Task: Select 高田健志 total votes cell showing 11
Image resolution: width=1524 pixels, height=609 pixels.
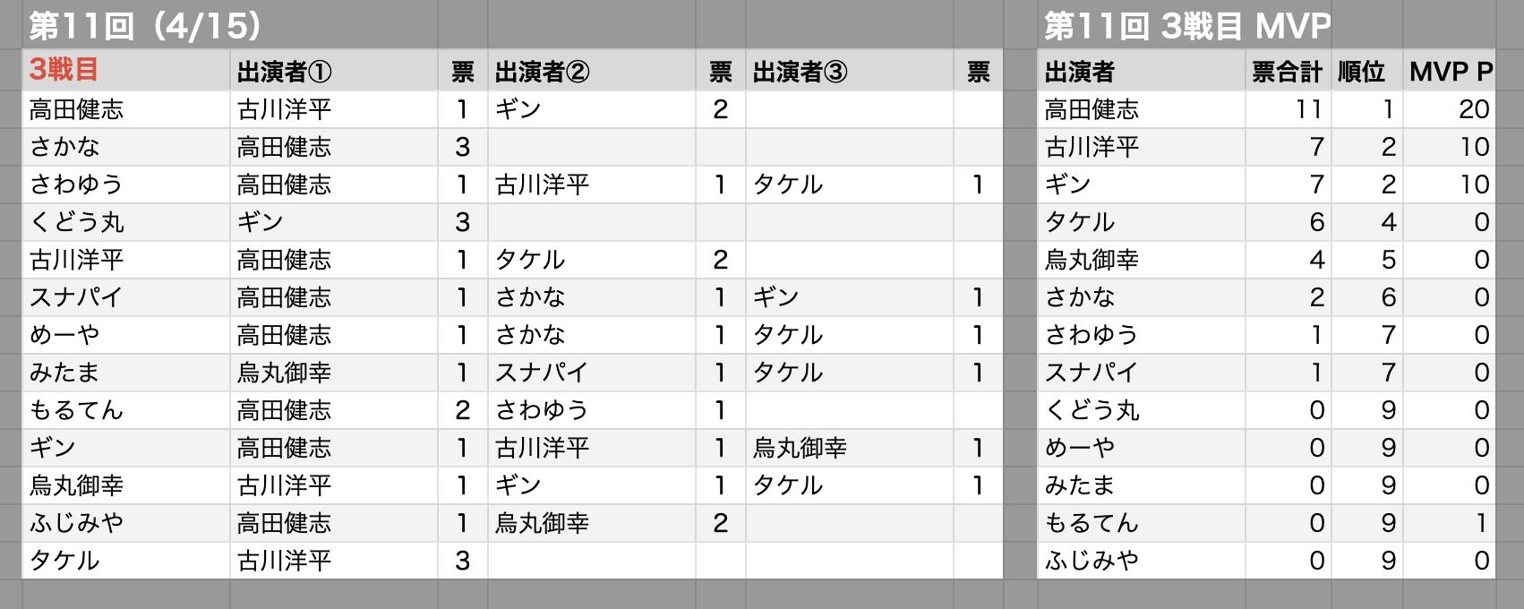Action: coord(1288,109)
